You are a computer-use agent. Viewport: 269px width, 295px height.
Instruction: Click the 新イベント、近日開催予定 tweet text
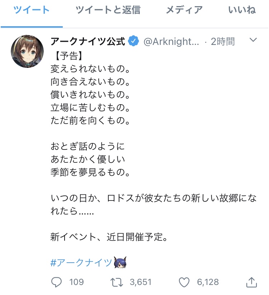coord(109,238)
